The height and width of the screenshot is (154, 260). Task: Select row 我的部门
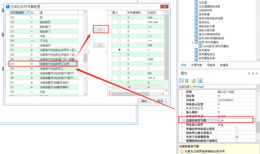[x=44, y=27]
